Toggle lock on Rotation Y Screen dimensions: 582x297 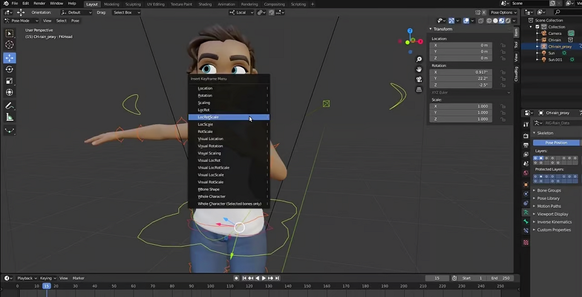click(502, 79)
